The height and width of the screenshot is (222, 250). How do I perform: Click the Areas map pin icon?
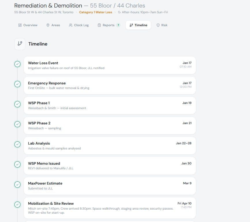(x=48, y=25)
